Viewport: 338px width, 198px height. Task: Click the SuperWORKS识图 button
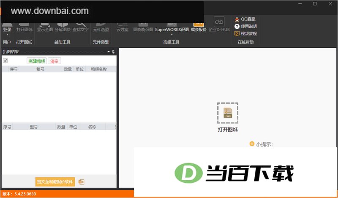click(172, 27)
